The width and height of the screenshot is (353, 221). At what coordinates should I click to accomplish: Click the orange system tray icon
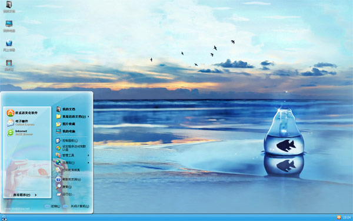pyautogui.click(x=339, y=217)
